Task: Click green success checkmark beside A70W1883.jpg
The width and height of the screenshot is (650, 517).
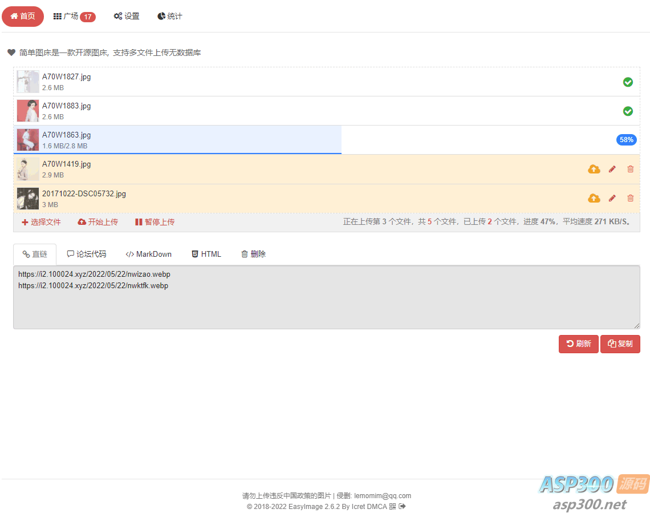Action: pyautogui.click(x=628, y=111)
